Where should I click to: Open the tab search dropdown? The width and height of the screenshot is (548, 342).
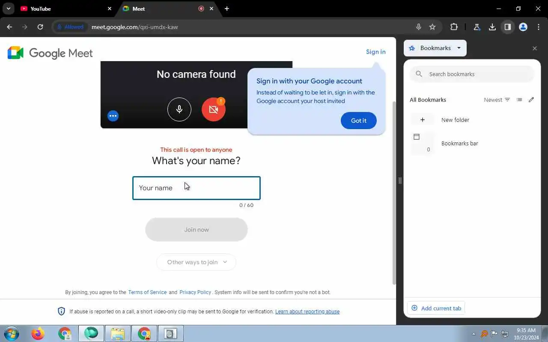click(8, 9)
